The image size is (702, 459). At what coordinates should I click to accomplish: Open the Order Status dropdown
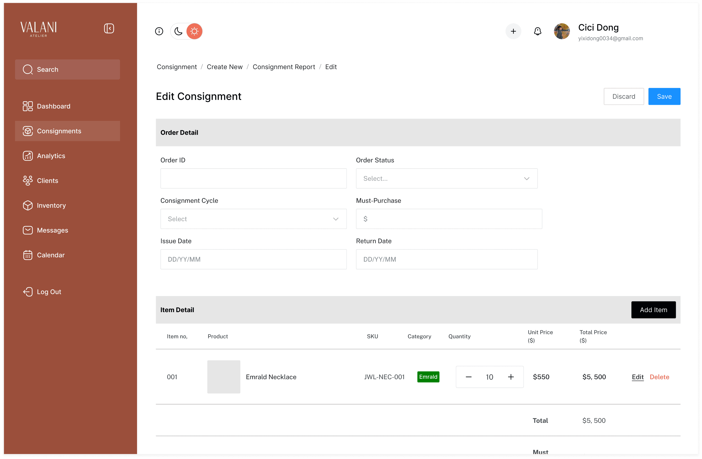click(446, 178)
